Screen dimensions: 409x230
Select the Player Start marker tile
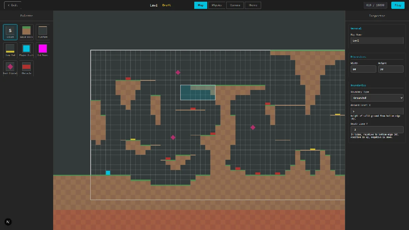26,50
